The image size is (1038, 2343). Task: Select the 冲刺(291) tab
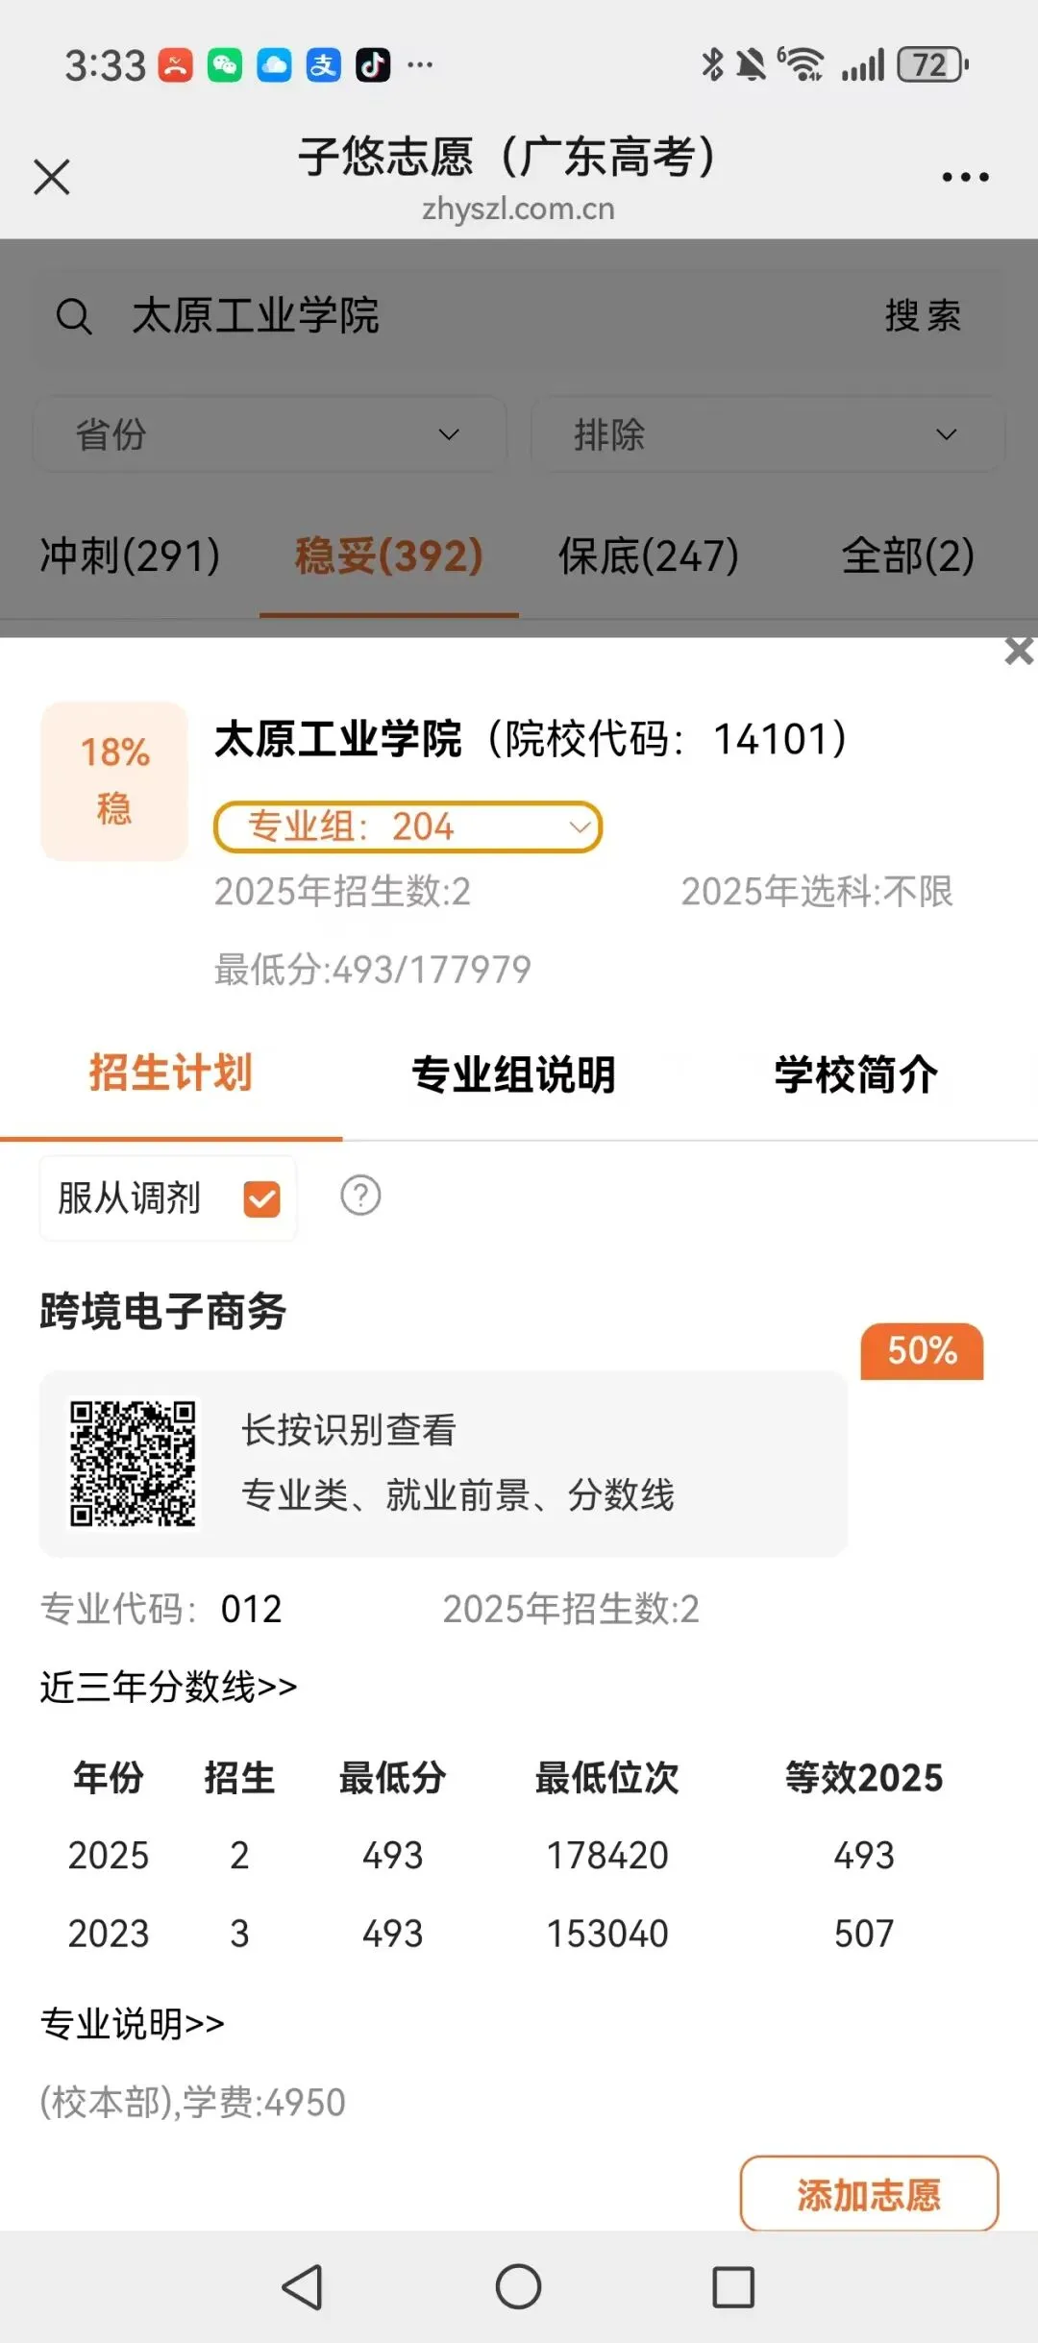click(x=130, y=555)
